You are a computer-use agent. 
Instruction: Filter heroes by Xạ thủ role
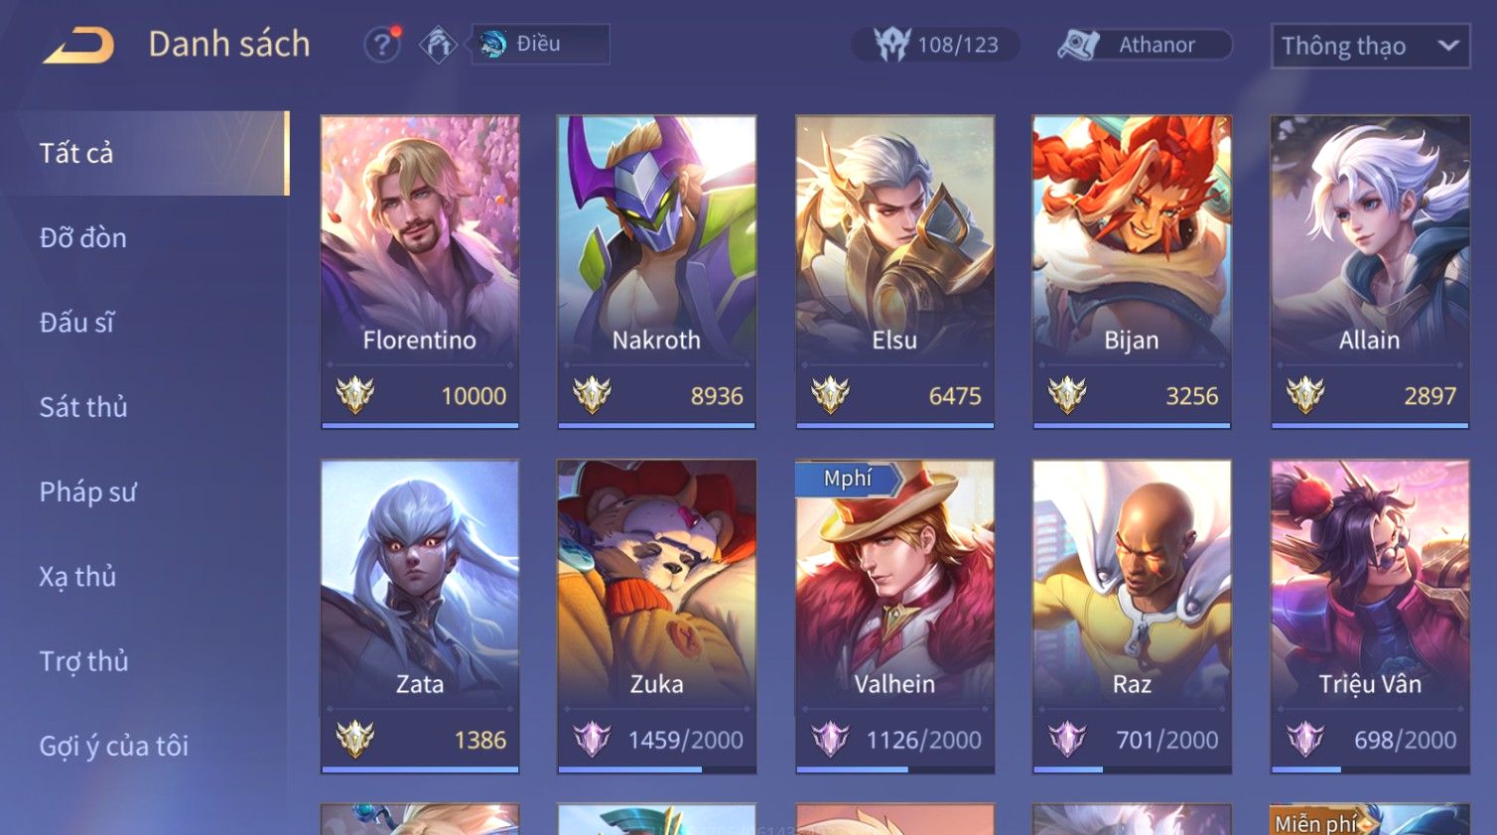[x=77, y=577]
